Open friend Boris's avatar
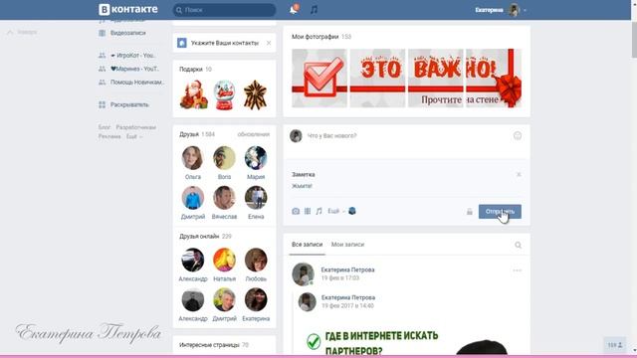Image resolution: width=637 pixels, height=358 pixels. (224, 158)
